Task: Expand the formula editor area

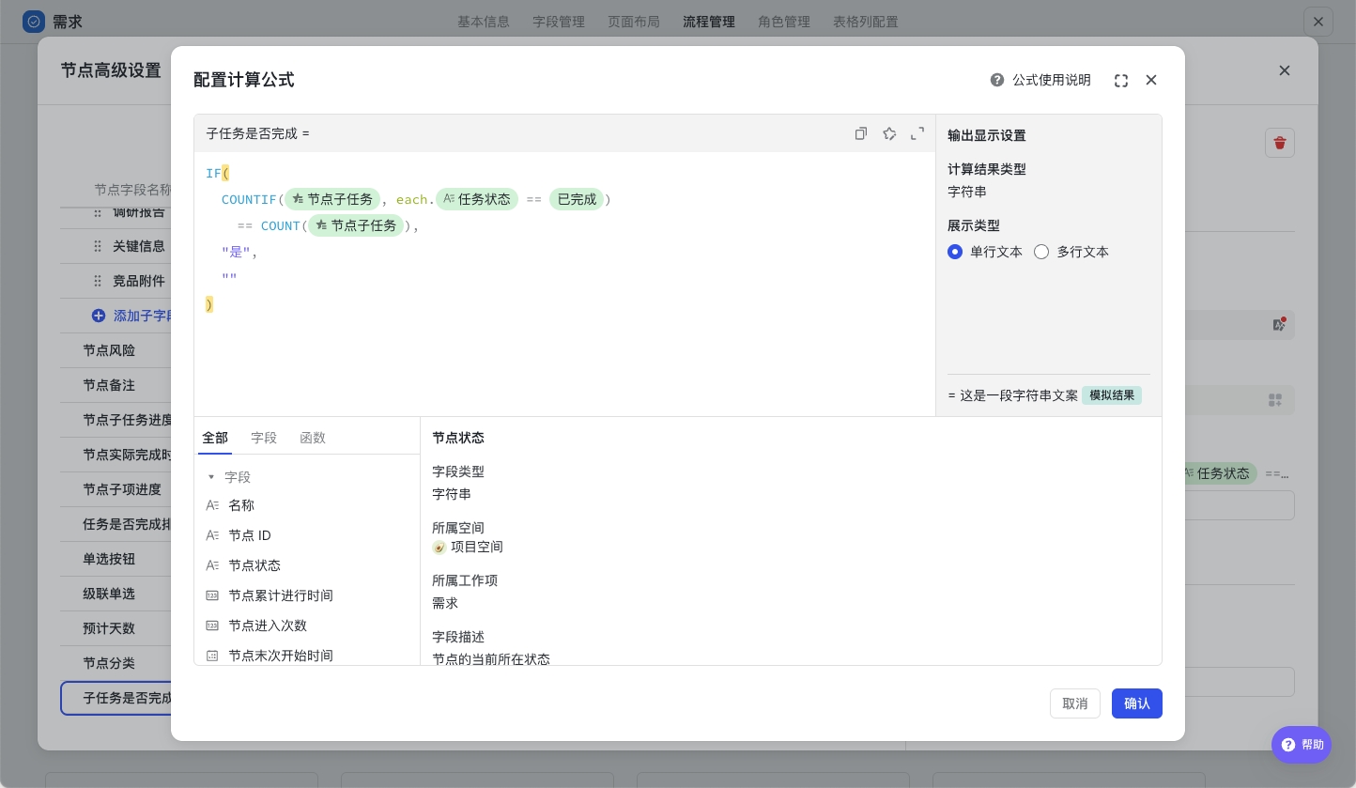Action: 917,133
